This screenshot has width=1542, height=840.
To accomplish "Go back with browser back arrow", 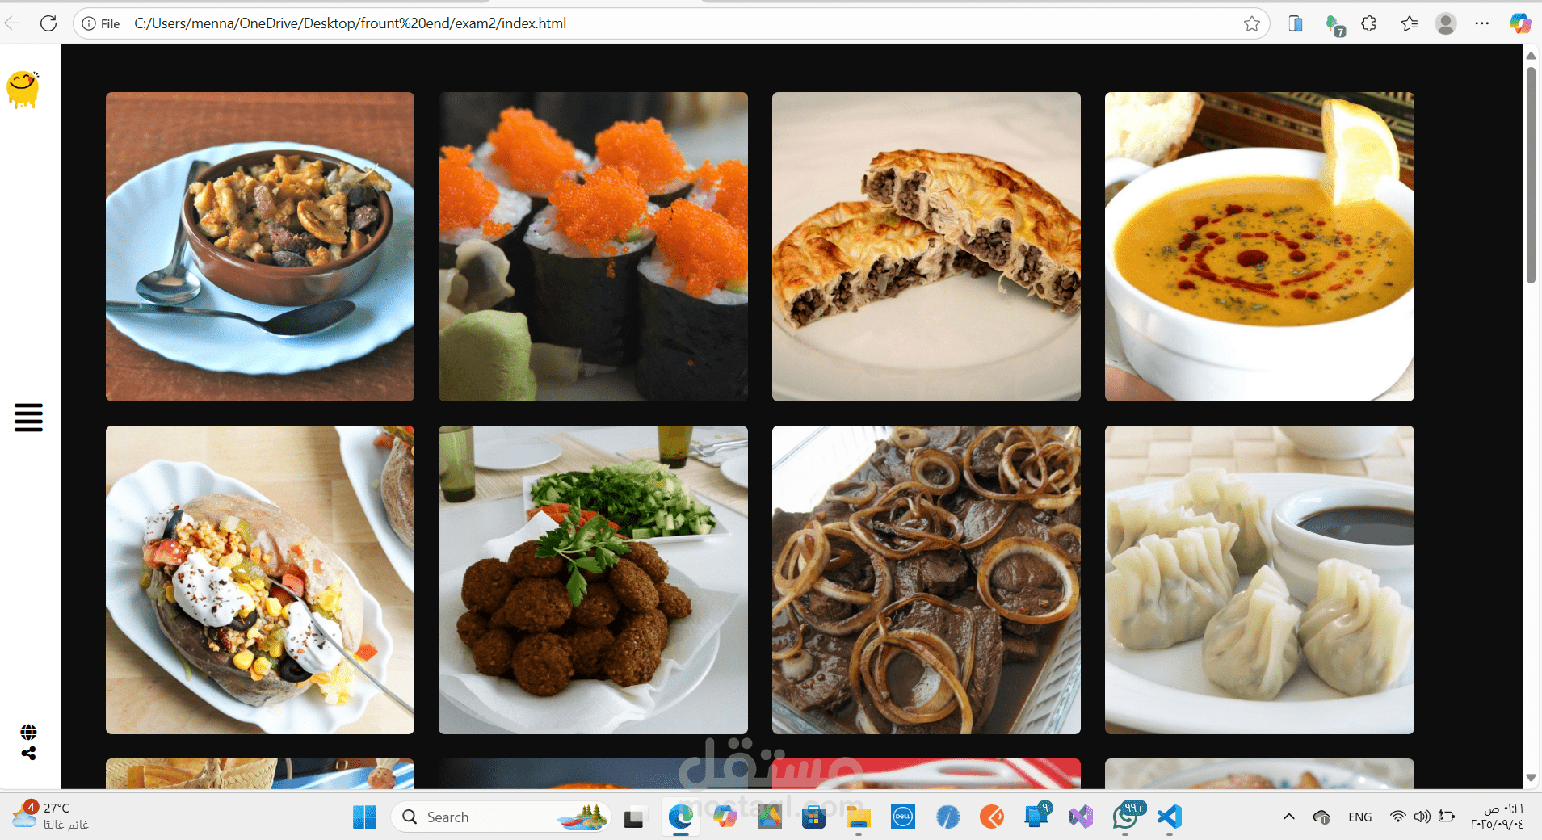I will coord(13,23).
